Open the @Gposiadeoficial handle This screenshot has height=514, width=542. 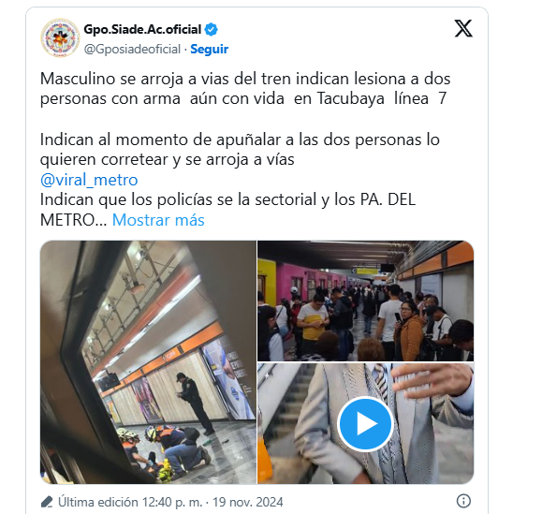point(132,49)
